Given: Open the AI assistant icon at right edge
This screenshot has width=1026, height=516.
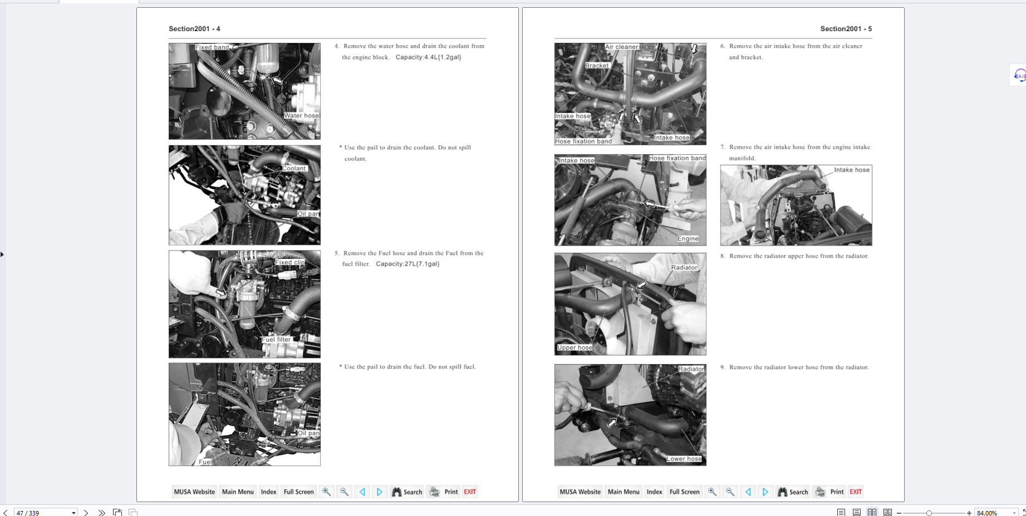Looking at the screenshot, I should tap(1019, 75).
